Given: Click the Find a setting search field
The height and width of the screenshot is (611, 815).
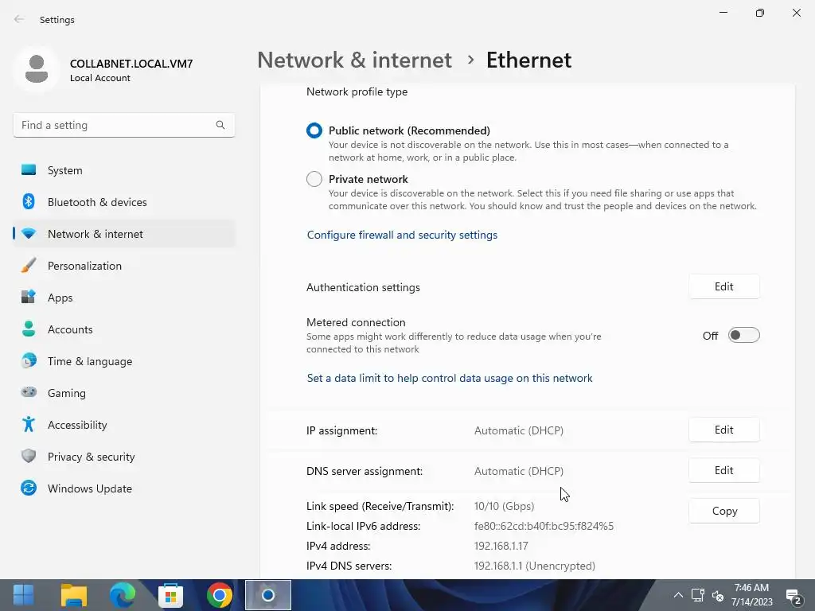Looking at the screenshot, I should (x=111, y=125).
